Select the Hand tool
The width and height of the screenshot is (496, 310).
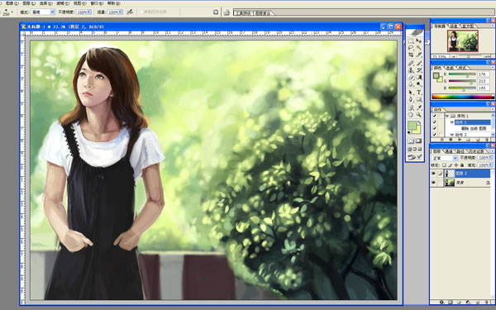[411, 115]
